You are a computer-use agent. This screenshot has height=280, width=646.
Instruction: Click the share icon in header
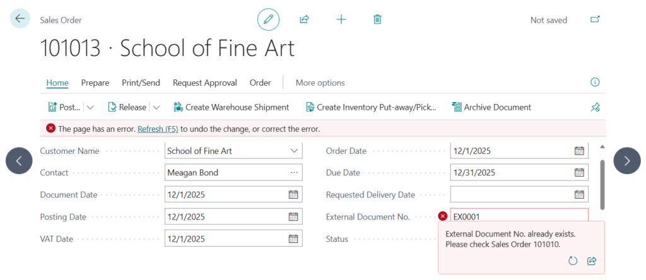(304, 20)
